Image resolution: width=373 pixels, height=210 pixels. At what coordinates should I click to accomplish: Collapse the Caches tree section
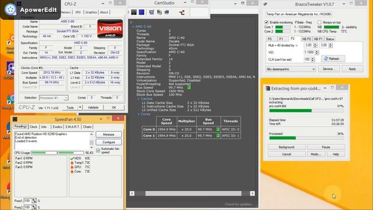pos(139,99)
